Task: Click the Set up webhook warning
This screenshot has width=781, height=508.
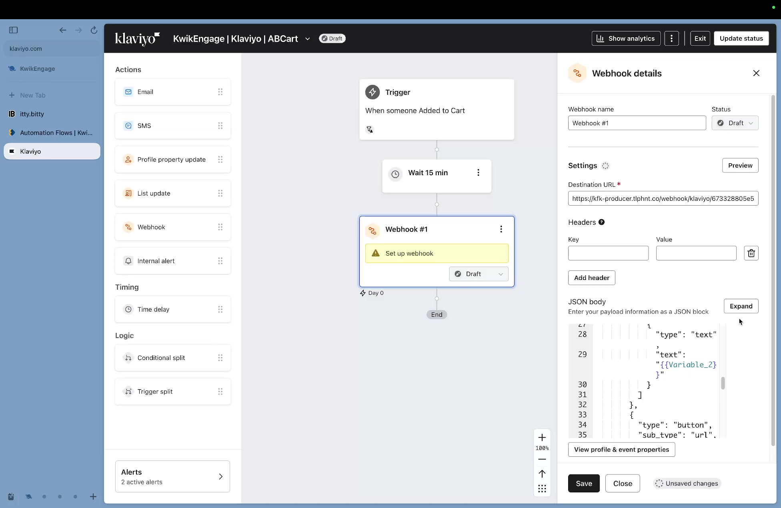Action: click(437, 254)
